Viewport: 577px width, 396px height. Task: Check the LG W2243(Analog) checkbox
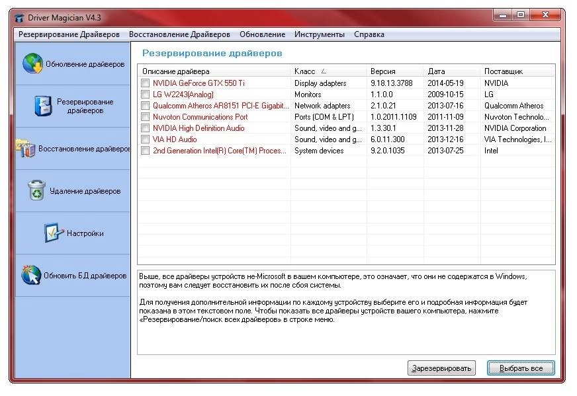pos(146,95)
